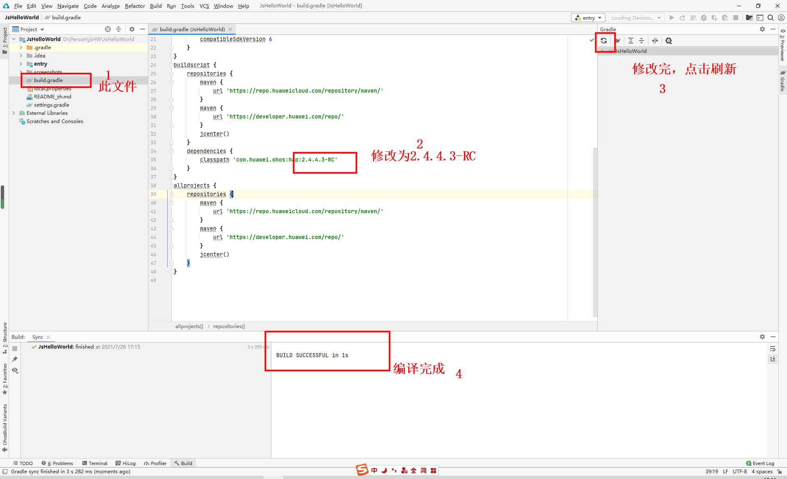Click JsHelloWorld breadcrumb in navigation bar
787x479 pixels.
(22, 17)
